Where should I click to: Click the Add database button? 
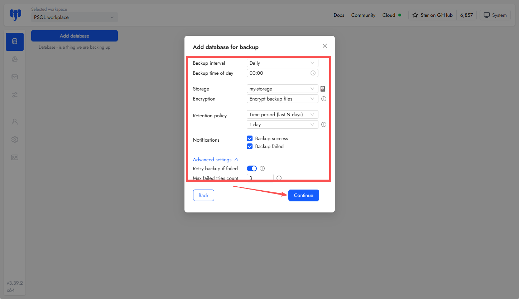75,36
